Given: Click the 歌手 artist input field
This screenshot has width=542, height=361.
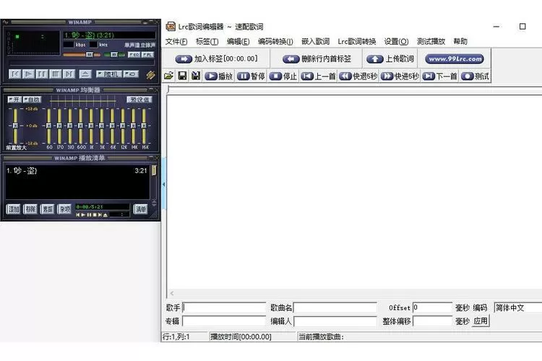Looking at the screenshot, I should tap(224, 308).
